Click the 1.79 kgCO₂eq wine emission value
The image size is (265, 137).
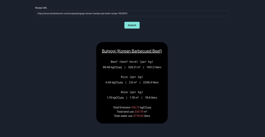point(115,98)
